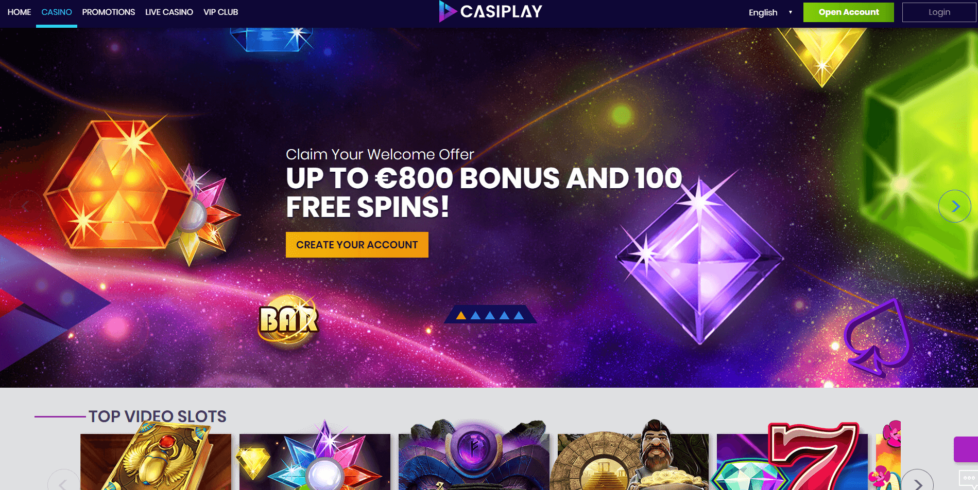Go to previous banner slide
Image resolution: width=978 pixels, height=490 pixels.
coord(25,206)
